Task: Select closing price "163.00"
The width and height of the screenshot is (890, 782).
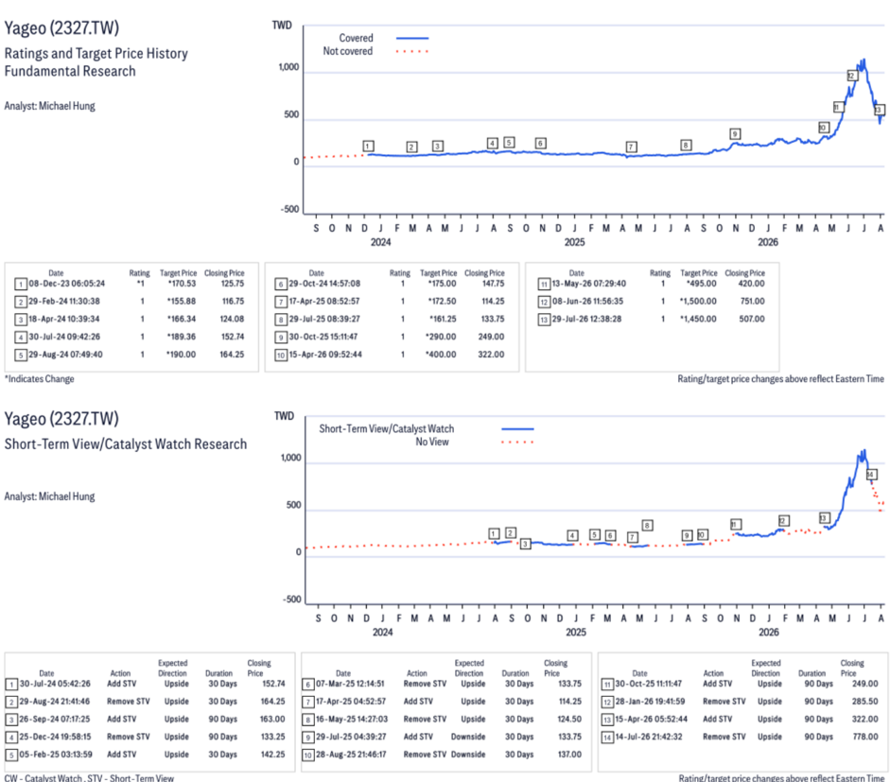Action: (272, 719)
